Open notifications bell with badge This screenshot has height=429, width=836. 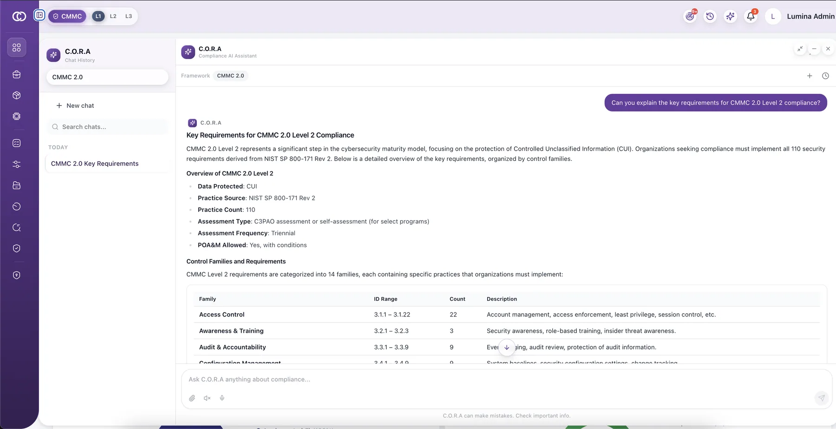point(751,16)
